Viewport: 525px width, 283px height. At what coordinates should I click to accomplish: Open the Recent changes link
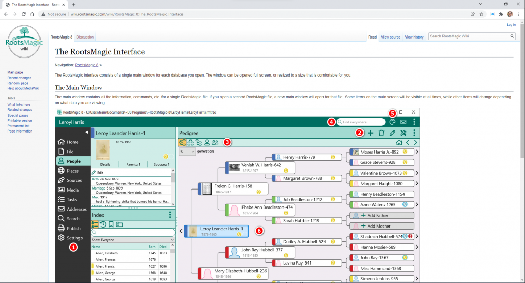(x=19, y=78)
